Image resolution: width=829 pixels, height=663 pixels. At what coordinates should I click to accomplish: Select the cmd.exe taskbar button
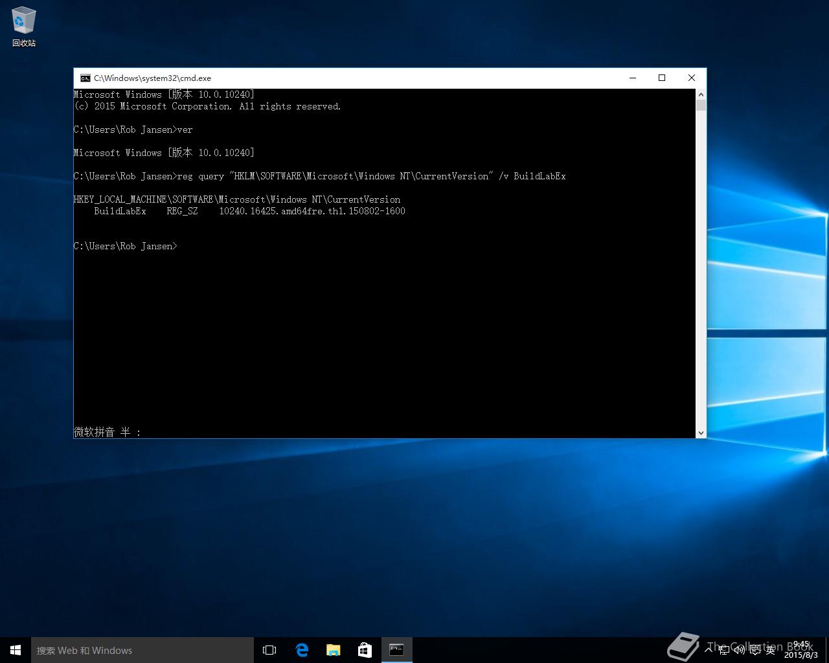coord(396,650)
